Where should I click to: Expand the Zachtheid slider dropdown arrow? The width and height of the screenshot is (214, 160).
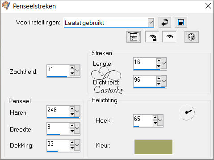point(77,70)
